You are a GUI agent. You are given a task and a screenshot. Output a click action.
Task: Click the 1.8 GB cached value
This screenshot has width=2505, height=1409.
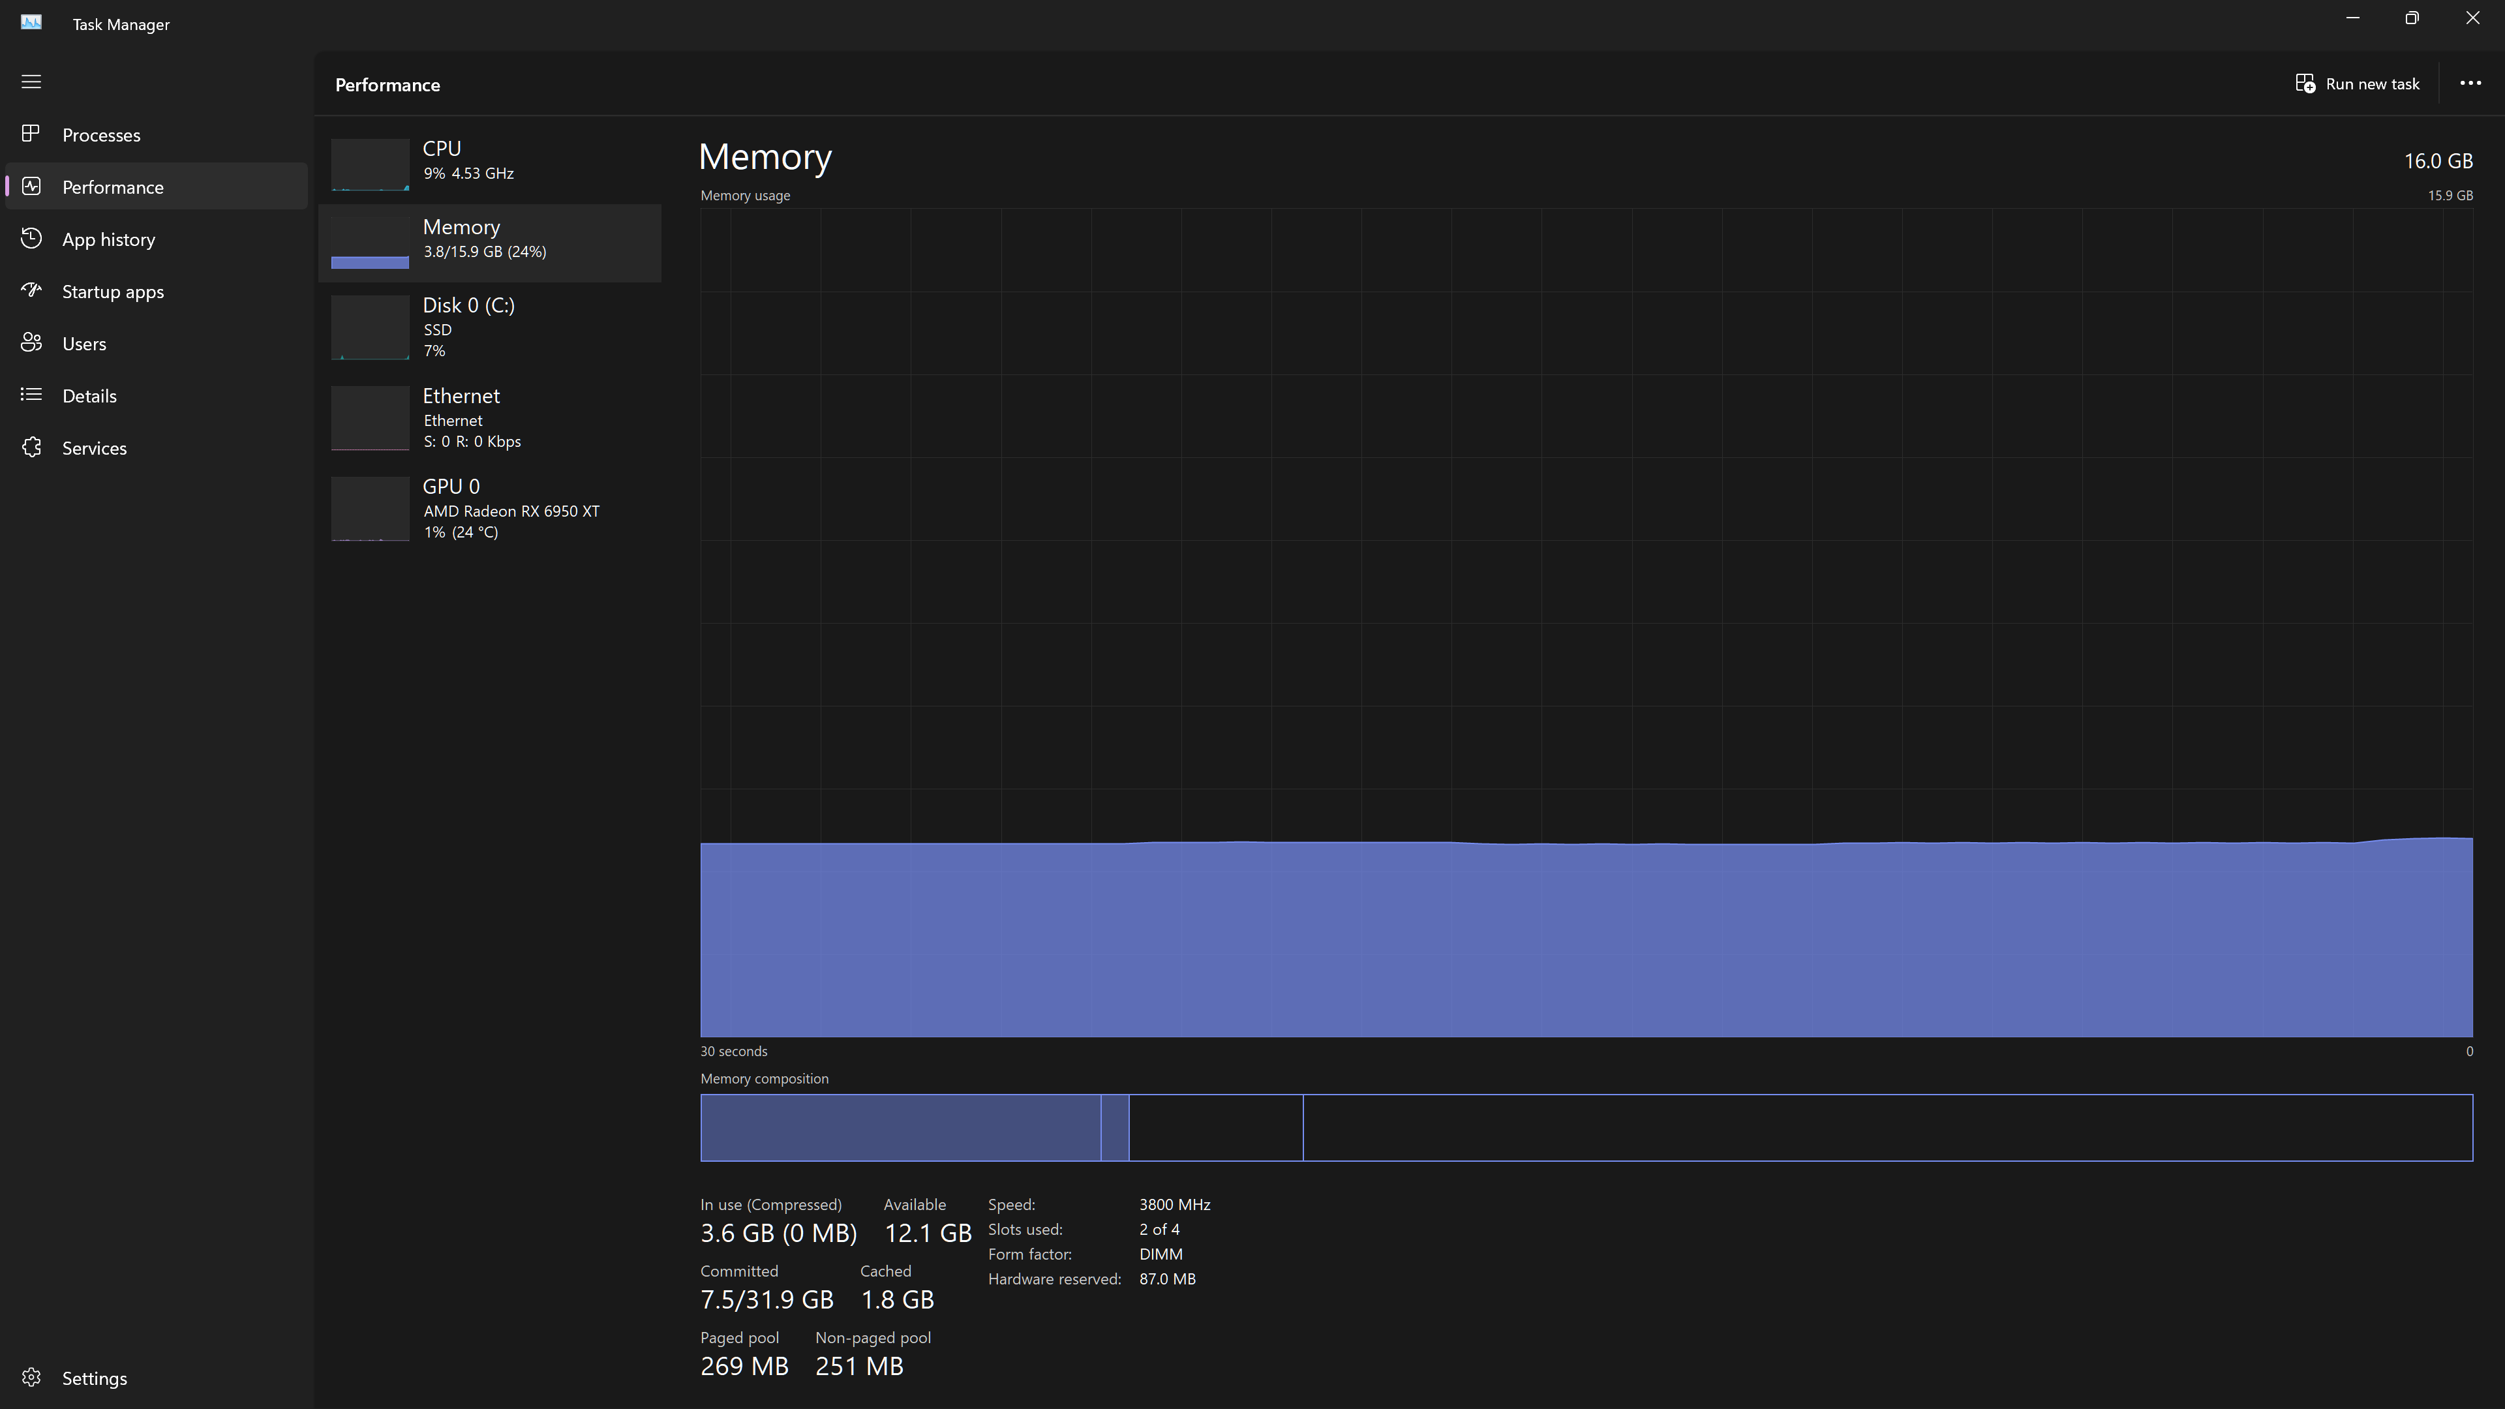896,1300
